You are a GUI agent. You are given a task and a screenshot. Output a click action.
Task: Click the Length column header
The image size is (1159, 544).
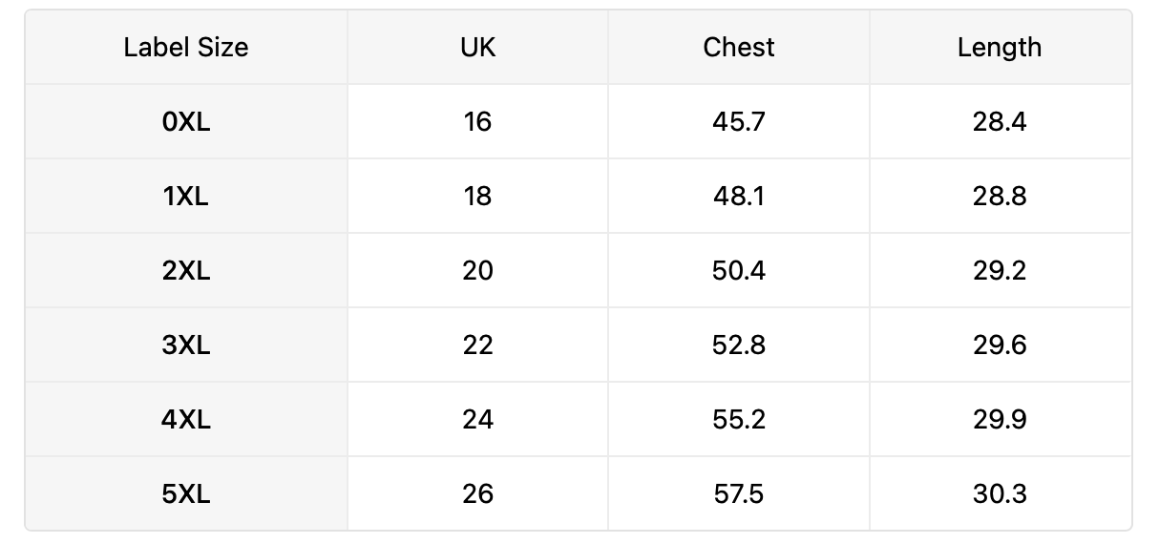[x=1000, y=47]
